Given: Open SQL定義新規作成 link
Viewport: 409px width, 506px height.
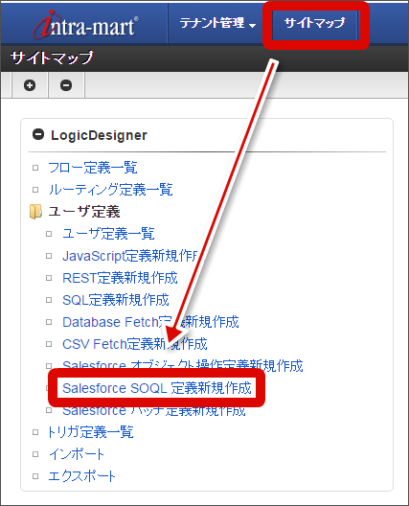Looking at the screenshot, I should point(116,300).
